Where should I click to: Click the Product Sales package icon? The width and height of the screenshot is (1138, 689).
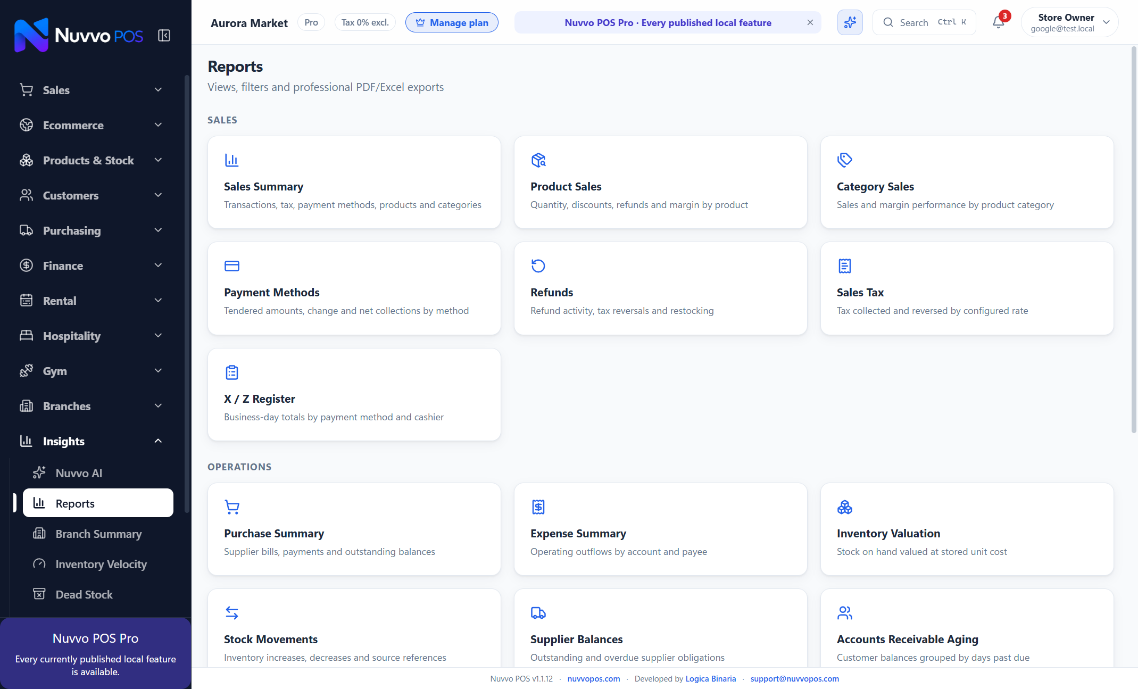(x=538, y=160)
